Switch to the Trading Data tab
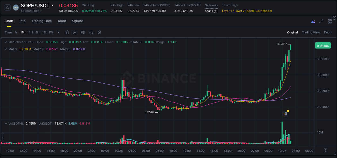 click(42, 21)
